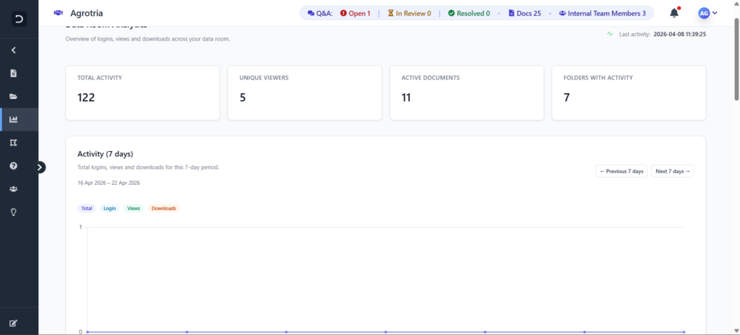
Task: Click the lightbulb ideas icon in sidebar
Action: coord(13,212)
